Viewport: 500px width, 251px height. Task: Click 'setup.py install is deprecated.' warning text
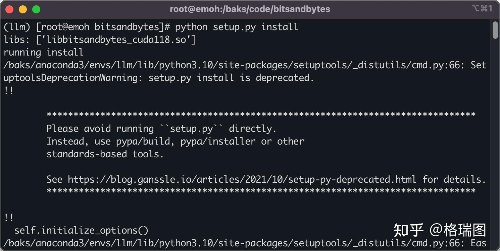(231, 78)
